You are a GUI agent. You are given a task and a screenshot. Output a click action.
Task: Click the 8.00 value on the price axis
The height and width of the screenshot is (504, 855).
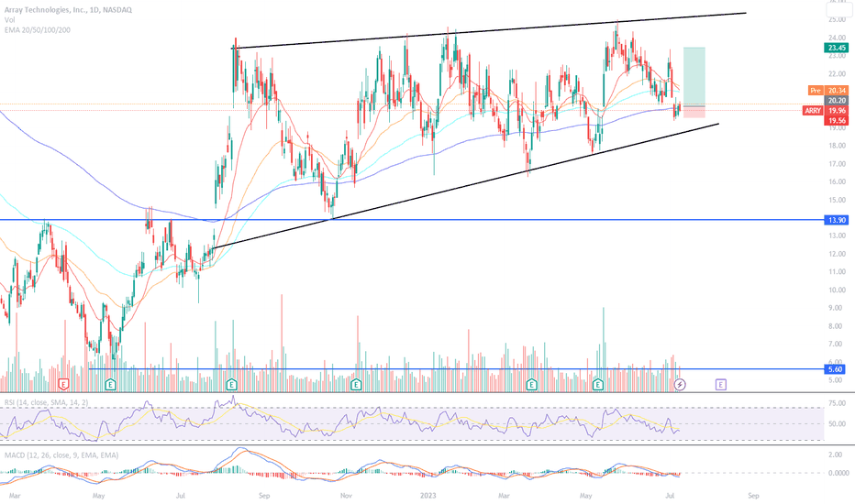click(837, 326)
